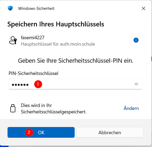
Task: Close the Windows-Sicherheit dialog with X
Action: [143, 9]
